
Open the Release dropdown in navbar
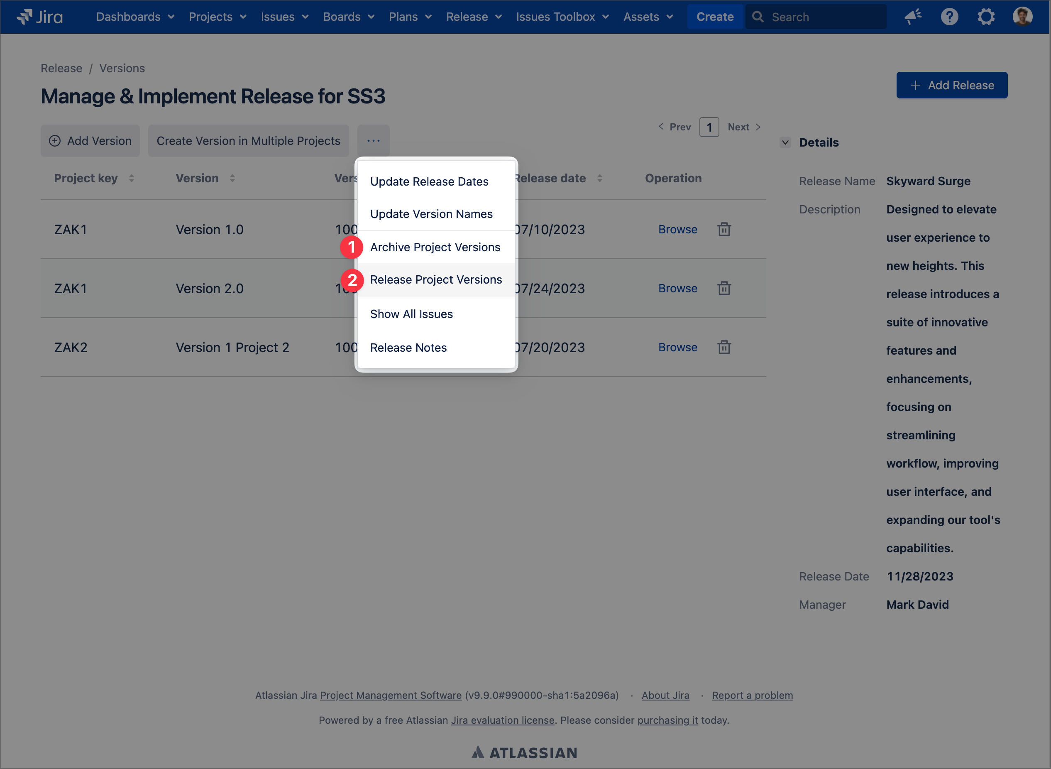474,17
